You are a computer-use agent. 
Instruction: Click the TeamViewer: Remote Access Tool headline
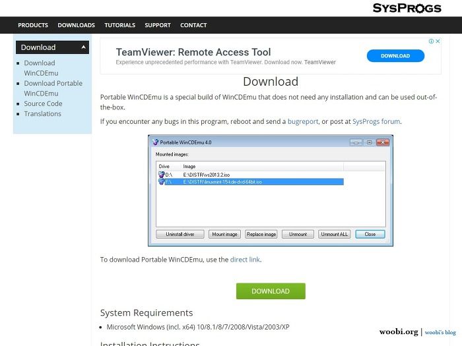[x=193, y=52]
